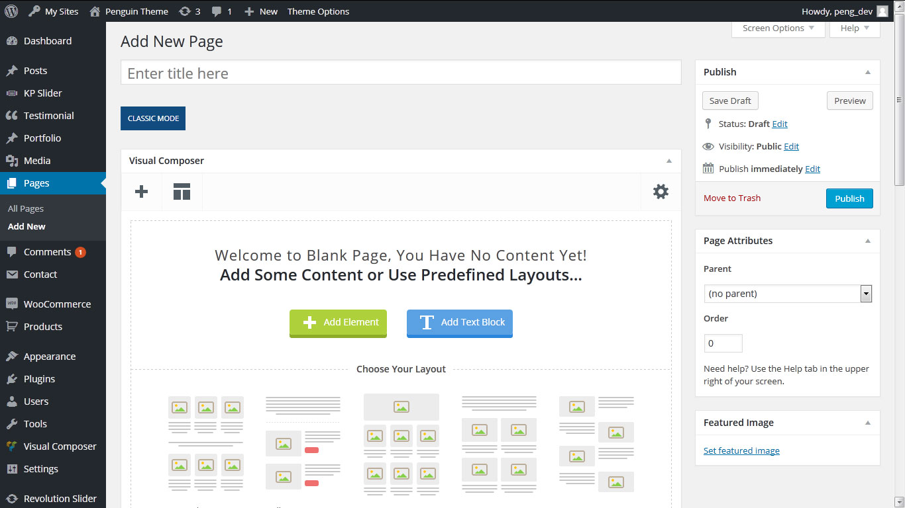Screen dimensions: 905x508
Task: Click the blue Publish button
Action: 849,198
